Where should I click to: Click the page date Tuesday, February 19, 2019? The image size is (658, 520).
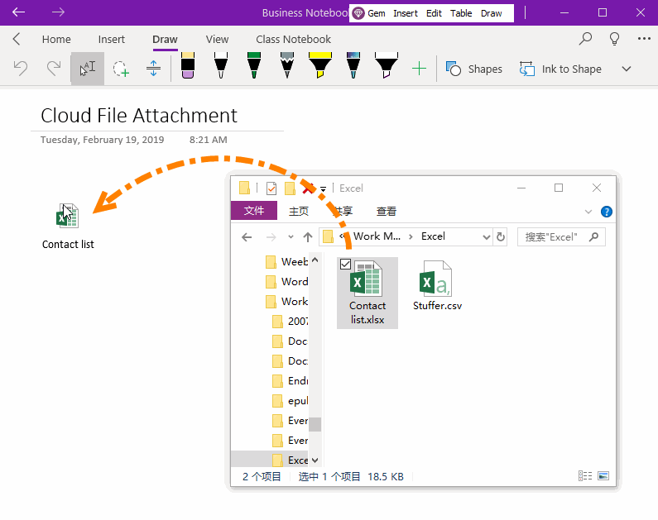(x=102, y=140)
